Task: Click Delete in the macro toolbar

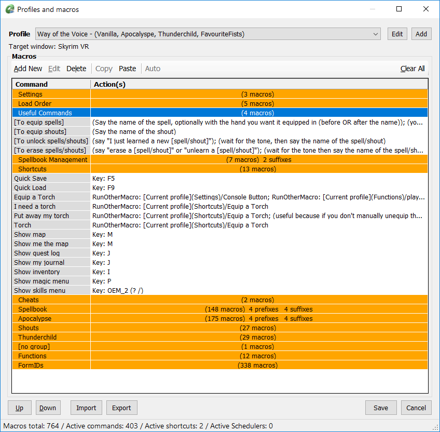Action: pos(76,69)
